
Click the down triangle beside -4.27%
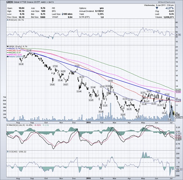click(x=157, y=8)
